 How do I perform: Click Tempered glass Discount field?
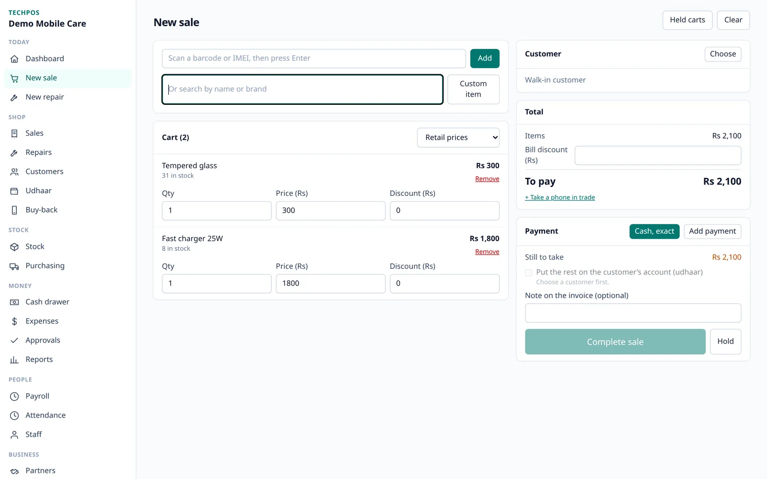click(x=445, y=211)
